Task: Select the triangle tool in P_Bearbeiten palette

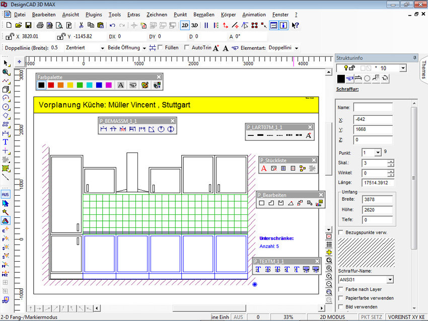Action: (x=291, y=203)
